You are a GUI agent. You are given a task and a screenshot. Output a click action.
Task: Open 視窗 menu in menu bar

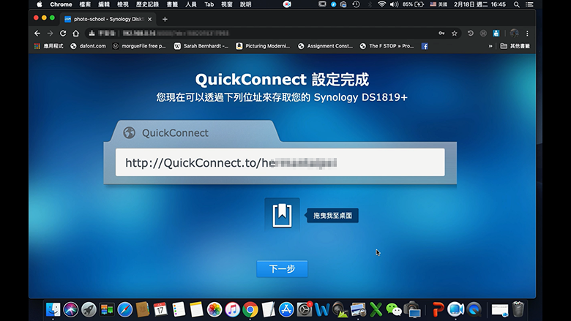[227, 4]
